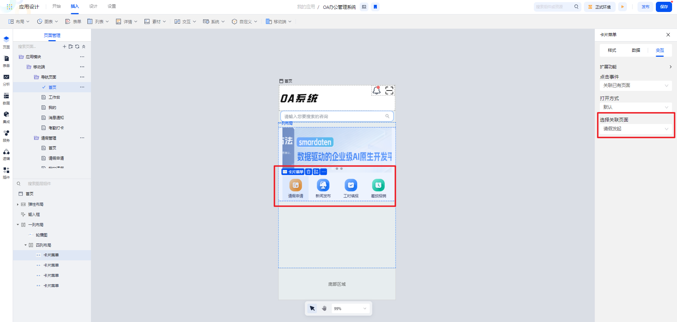Viewport: 677px width, 322px height.
Task: Add a new page with plus icon
Action: pyautogui.click(x=65, y=47)
